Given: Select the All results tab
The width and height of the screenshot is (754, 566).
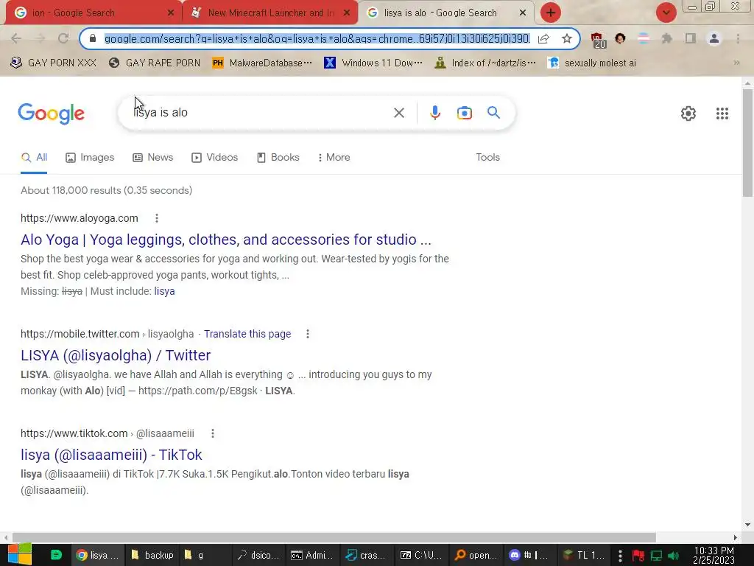Looking at the screenshot, I should pos(34,158).
